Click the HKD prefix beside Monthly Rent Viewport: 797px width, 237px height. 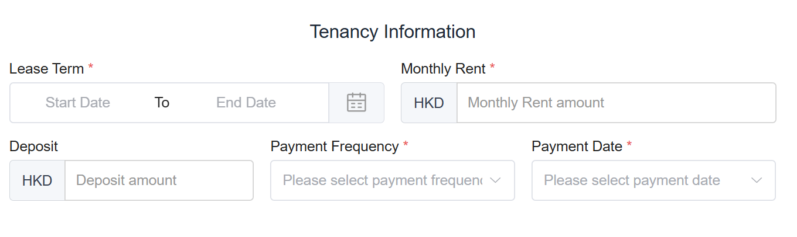point(429,103)
